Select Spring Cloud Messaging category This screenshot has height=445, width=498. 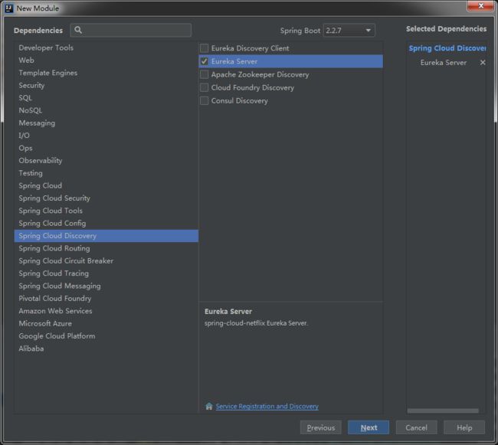point(106,286)
